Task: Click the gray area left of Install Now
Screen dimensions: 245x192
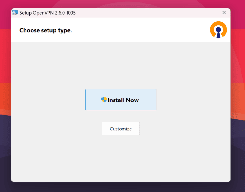Action: (48, 100)
